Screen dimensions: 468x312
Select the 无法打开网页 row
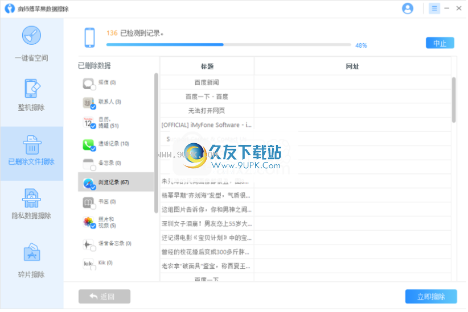coord(306,111)
